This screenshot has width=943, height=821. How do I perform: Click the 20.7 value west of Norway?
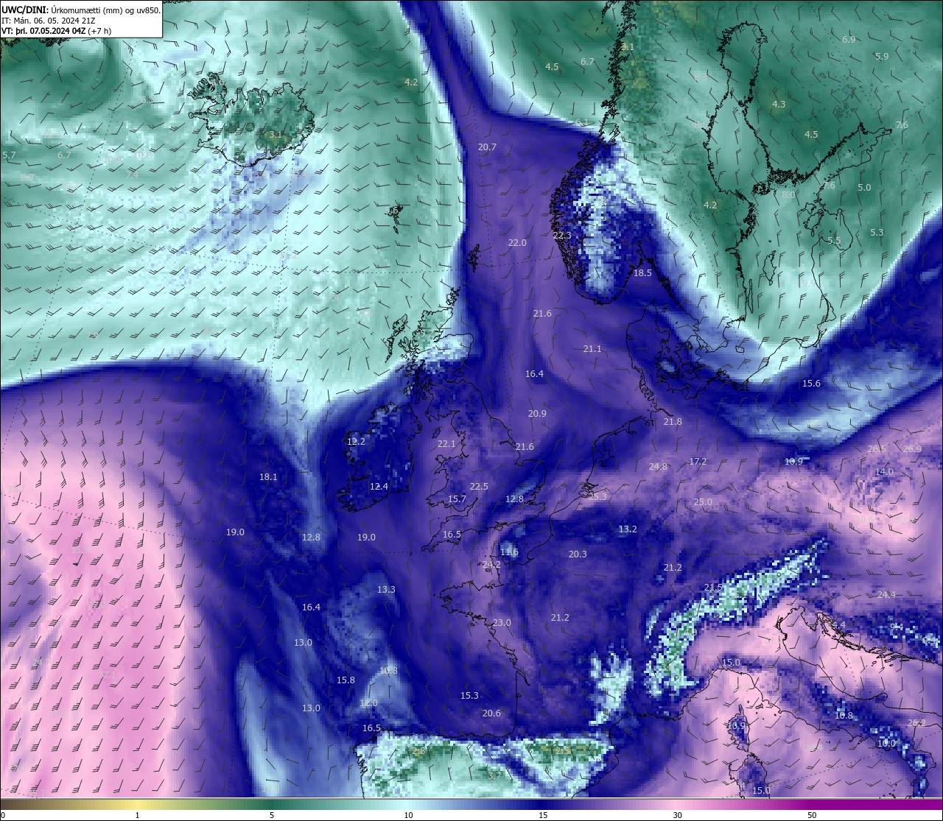click(487, 147)
